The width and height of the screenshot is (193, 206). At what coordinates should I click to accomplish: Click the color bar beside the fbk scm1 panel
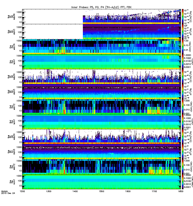pyautogui.click(x=182, y=182)
